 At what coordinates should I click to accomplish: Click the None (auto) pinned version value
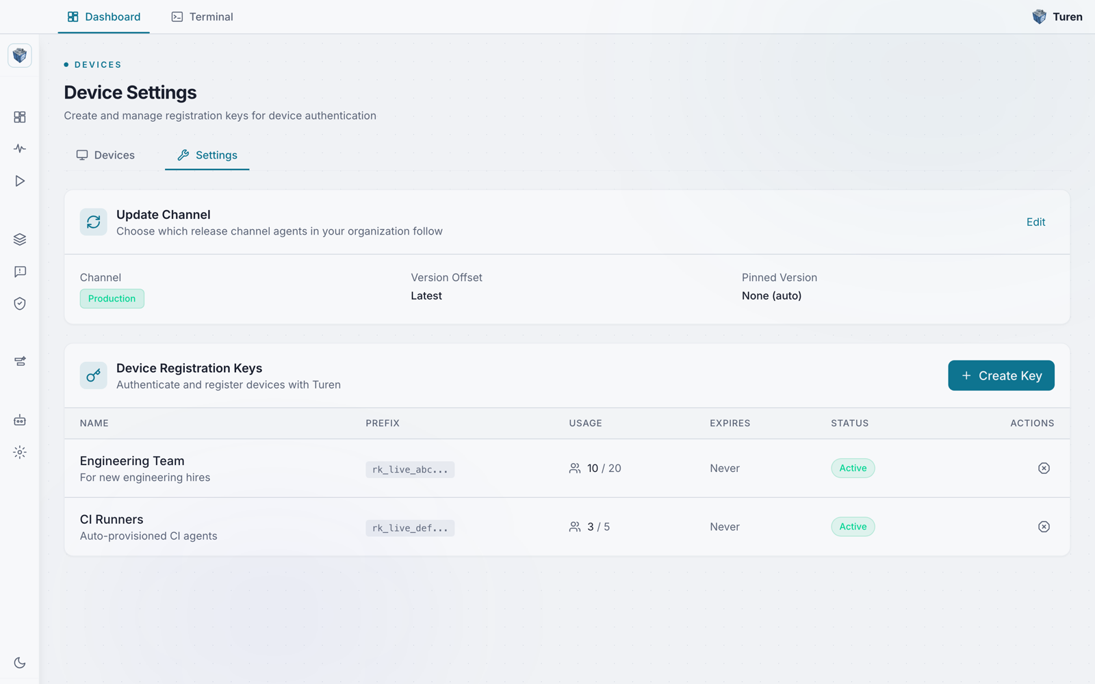point(771,295)
